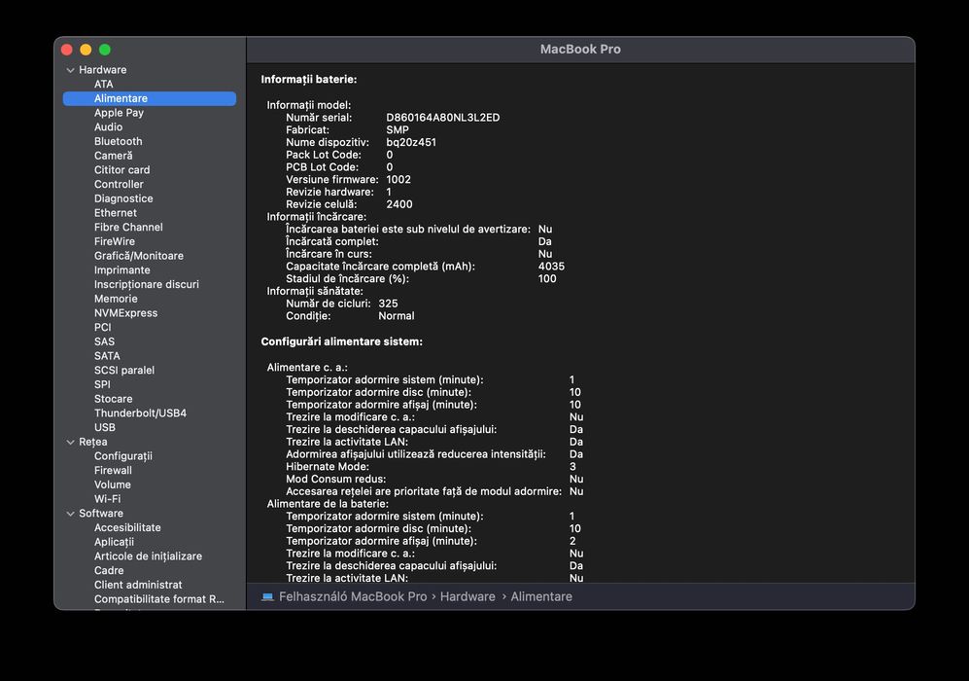Collapse the Hardware section chevron
Screen dimensions: 969x681
click(x=70, y=70)
